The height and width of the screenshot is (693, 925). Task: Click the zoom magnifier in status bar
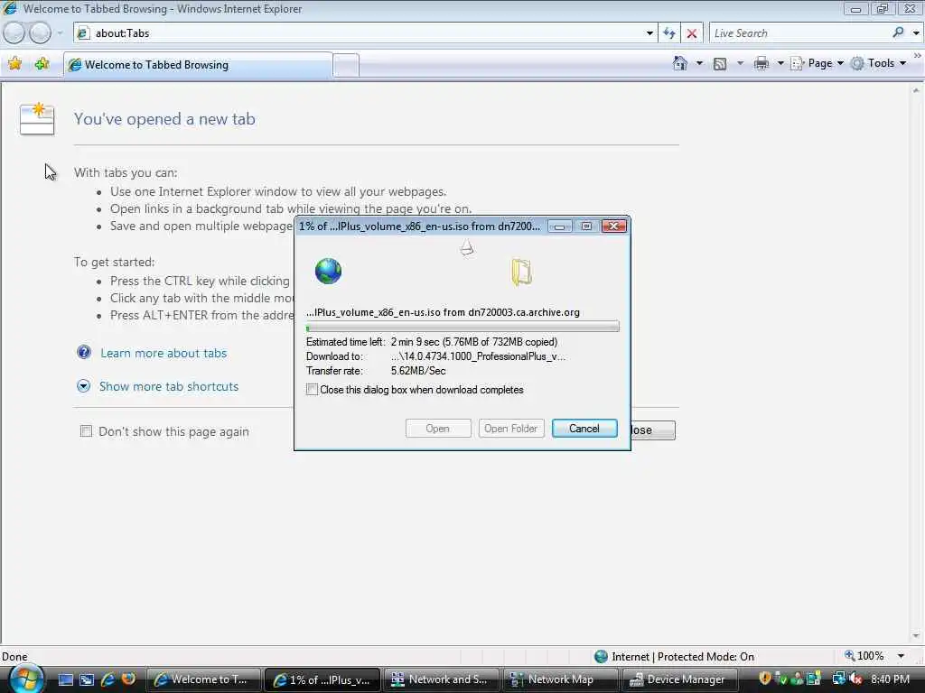tap(849, 656)
